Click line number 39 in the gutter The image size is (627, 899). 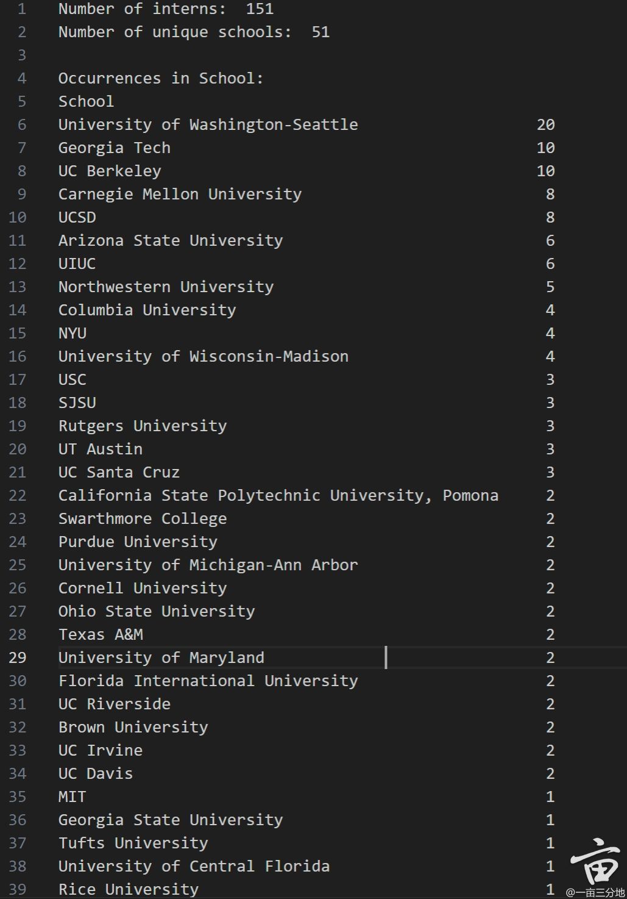point(18,889)
